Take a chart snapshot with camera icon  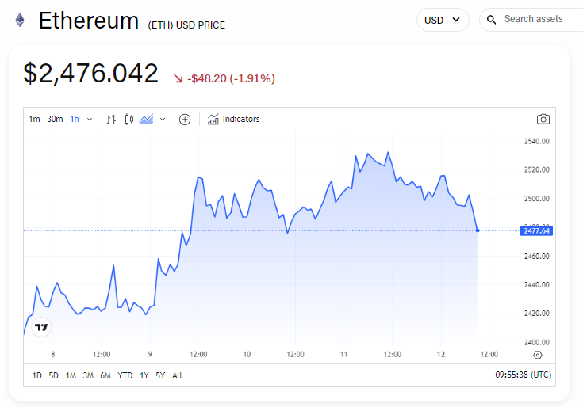click(543, 120)
